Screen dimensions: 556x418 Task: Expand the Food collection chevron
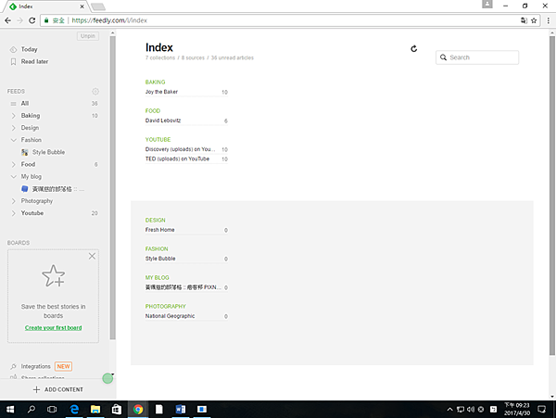tap(14, 164)
